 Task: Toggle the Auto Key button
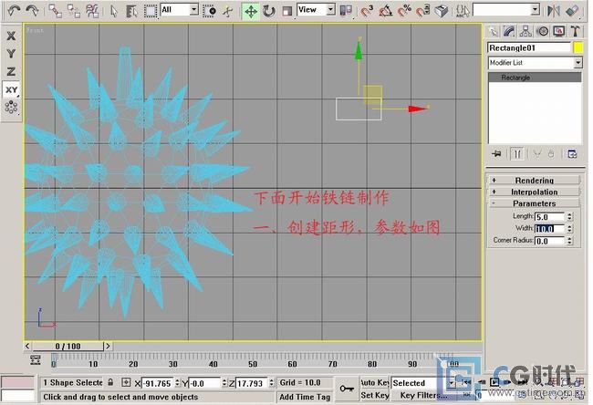[x=375, y=383]
